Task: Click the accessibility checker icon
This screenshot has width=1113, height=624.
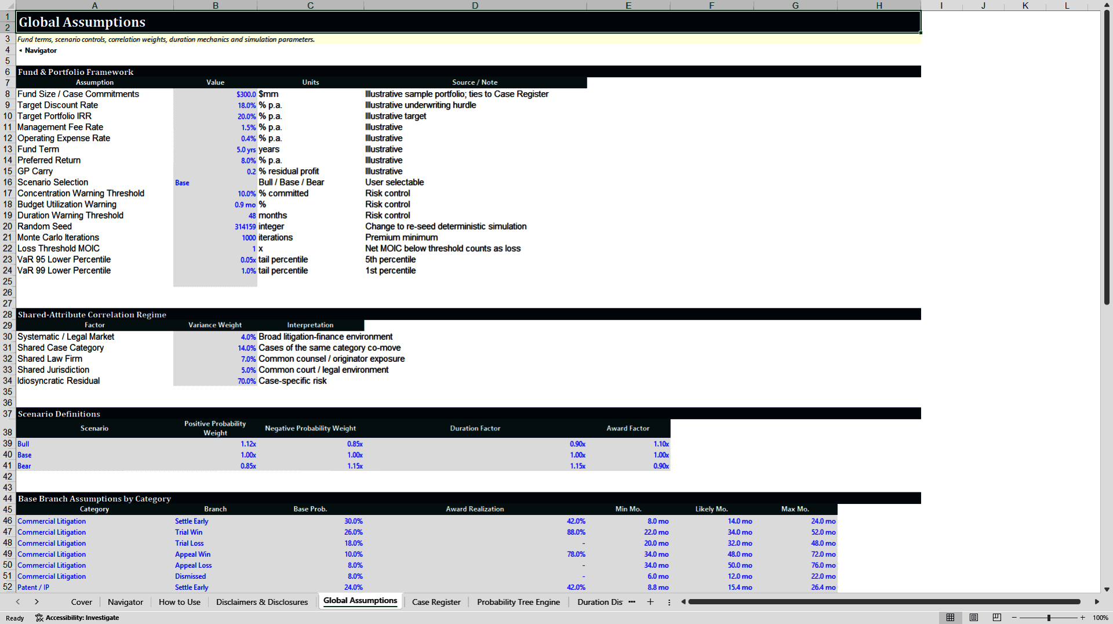Action: pos(39,618)
